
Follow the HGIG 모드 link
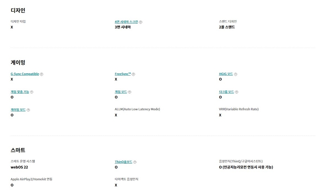(x=226, y=74)
